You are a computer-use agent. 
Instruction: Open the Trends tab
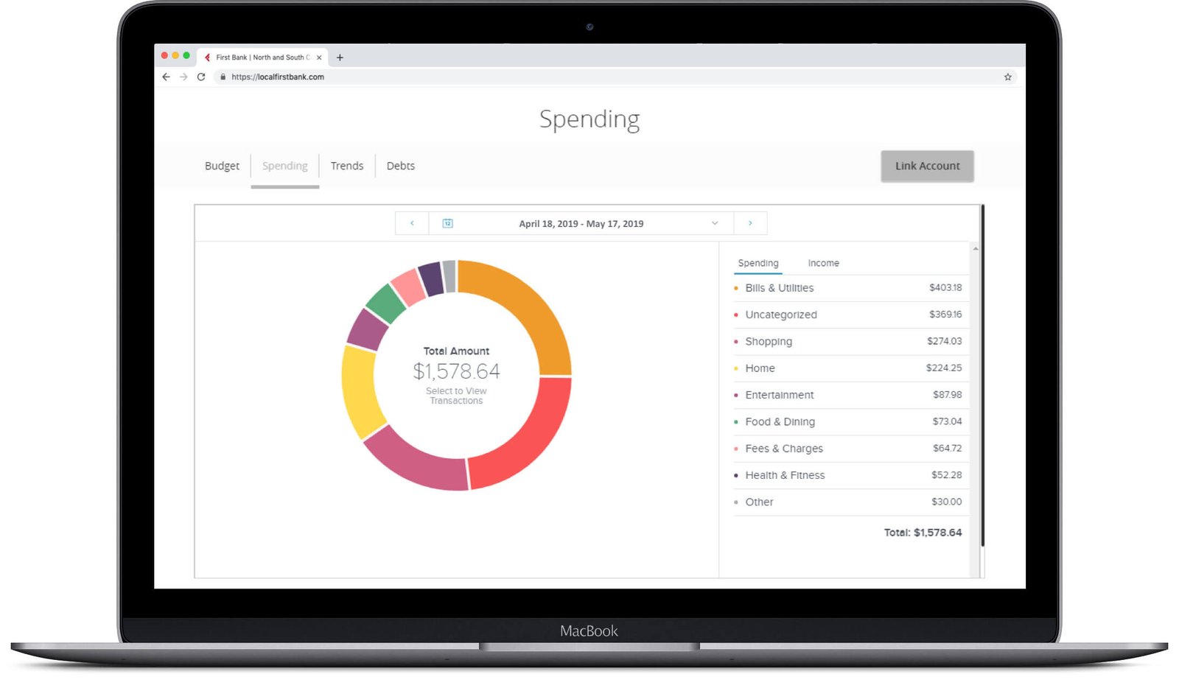pos(347,166)
